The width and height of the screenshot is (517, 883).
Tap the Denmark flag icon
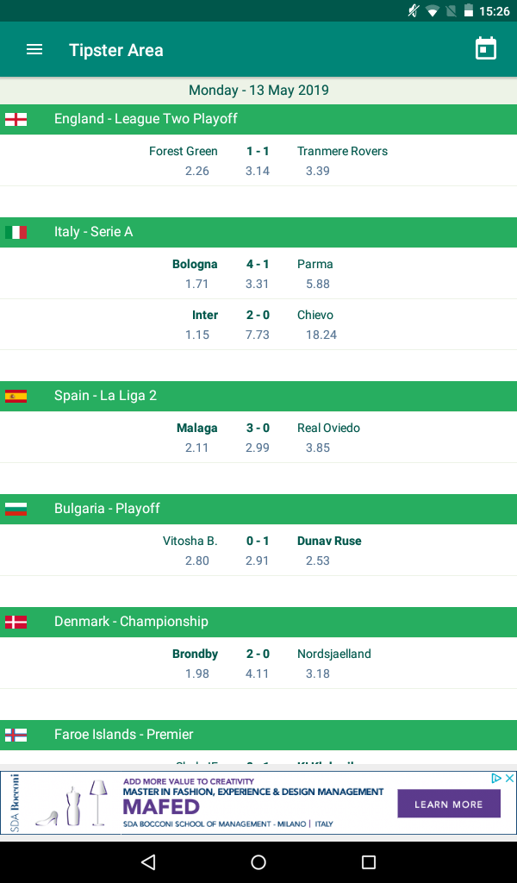[16, 622]
